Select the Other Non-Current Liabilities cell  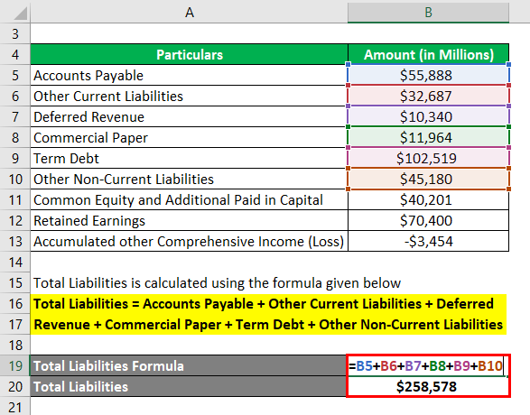pyautogui.click(x=189, y=179)
